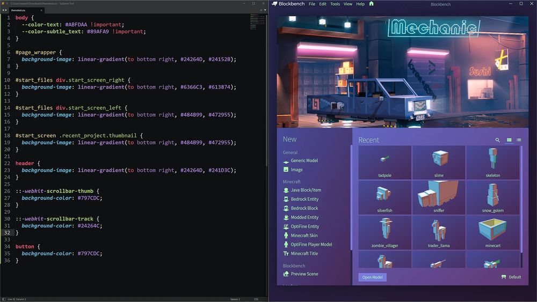Screen dimensions: 537x302
Task: Click the Minecraft Skin format icon
Action: click(286, 235)
